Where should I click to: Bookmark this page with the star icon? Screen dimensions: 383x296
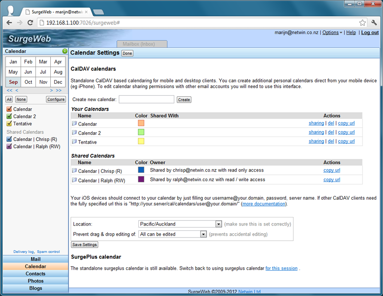(x=362, y=23)
